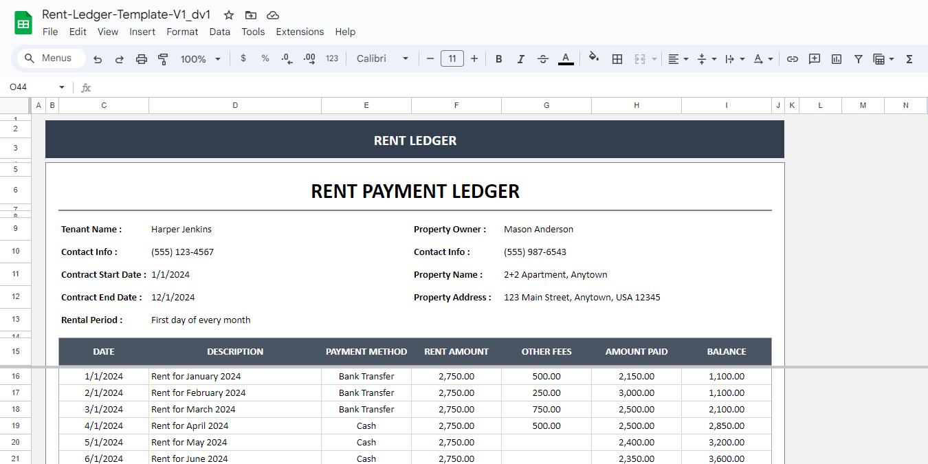
Task: Click the Insert link icon
Action: (x=793, y=59)
